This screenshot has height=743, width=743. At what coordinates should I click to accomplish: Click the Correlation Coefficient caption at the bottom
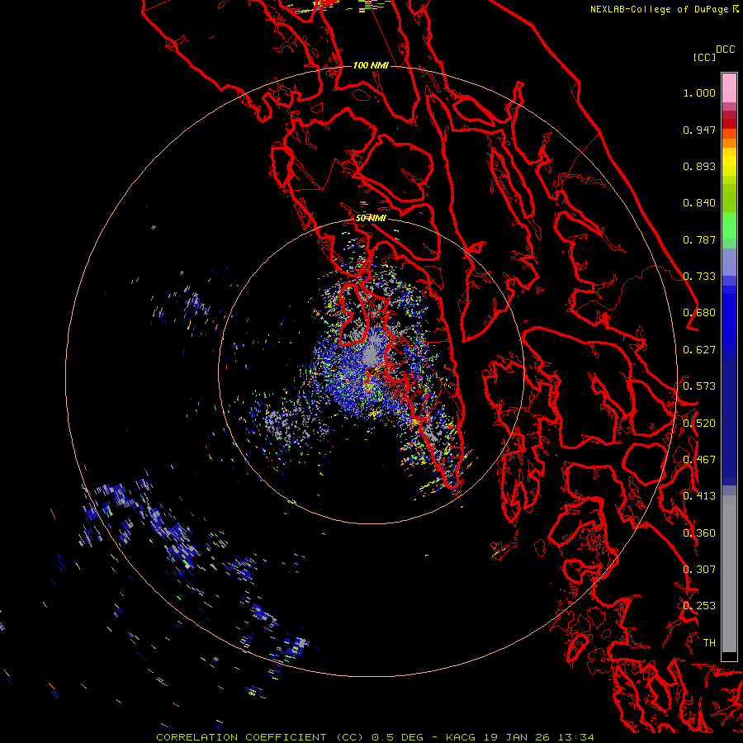pyautogui.click(x=375, y=737)
